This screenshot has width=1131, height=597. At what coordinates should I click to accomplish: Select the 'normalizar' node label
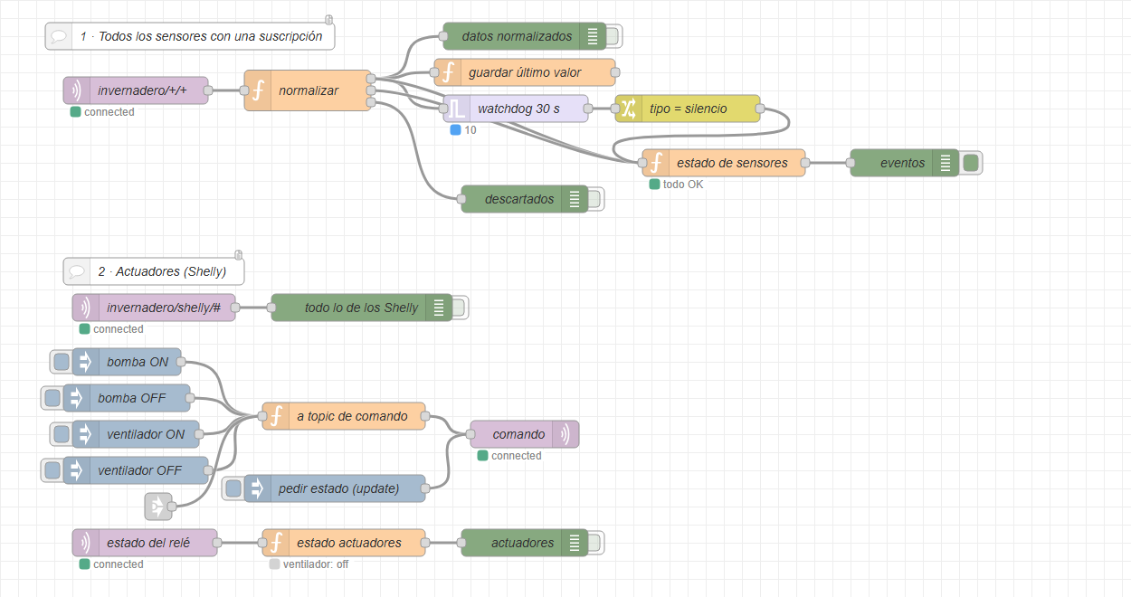[309, 90]
